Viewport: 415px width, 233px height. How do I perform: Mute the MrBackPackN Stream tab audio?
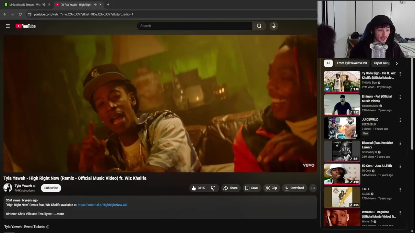click(x=44, y=5)
